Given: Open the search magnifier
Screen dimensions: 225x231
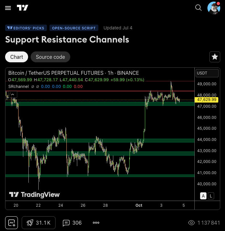Looking at the screenshot, I should coord(199,8).
